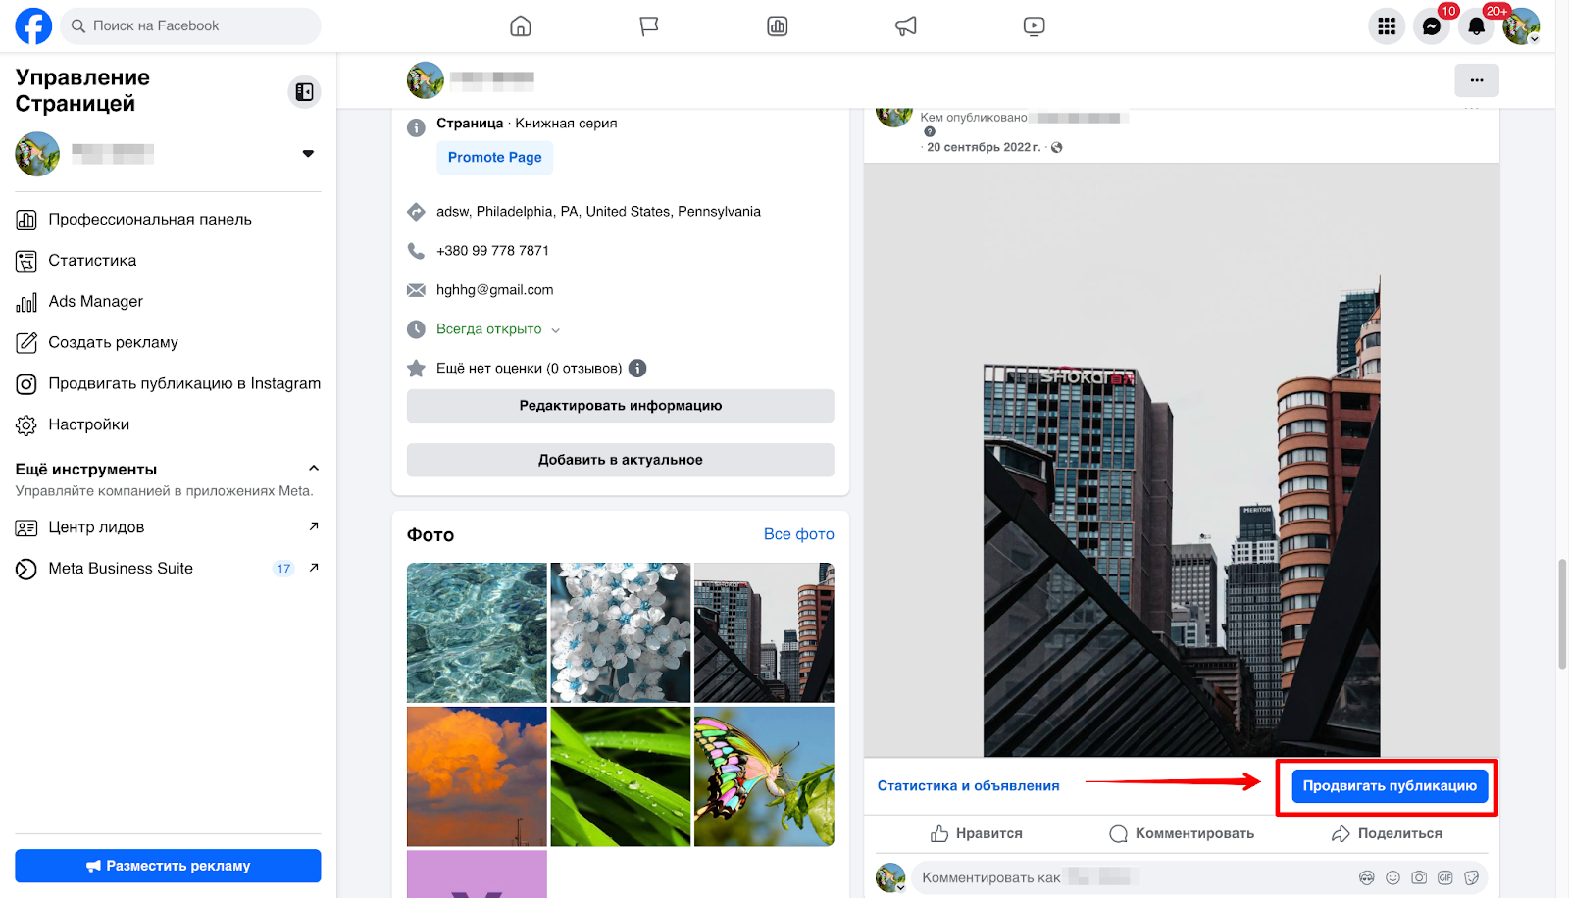Open the green leaves photo thumbnail
This screenshot has height=898, width=1569.
[x=621, y=776]
